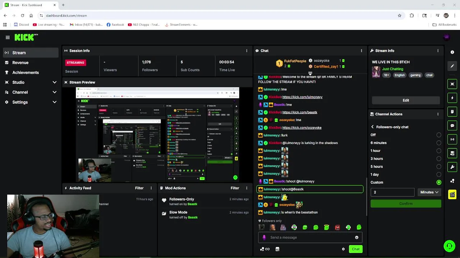Viewport: 460px width, 258px height.
Task: Reload the page with the browser refresh button
Action: pos(22,16)
